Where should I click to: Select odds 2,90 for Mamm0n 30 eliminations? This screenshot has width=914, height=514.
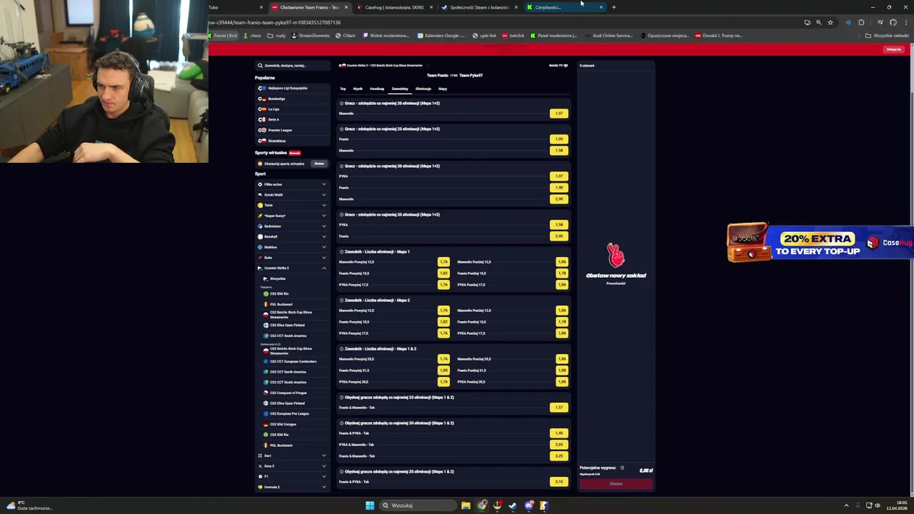(x=559, y=199)
